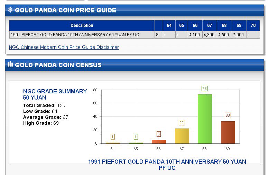
Task: Click the grade 70 column header
Action: [253, 25]
